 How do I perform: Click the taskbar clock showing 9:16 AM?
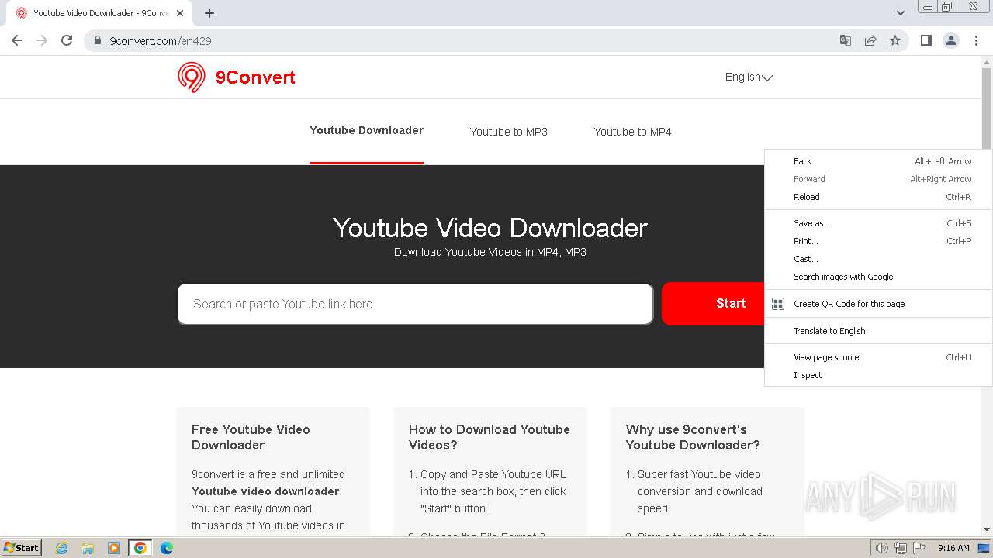[x=953, y=548]
